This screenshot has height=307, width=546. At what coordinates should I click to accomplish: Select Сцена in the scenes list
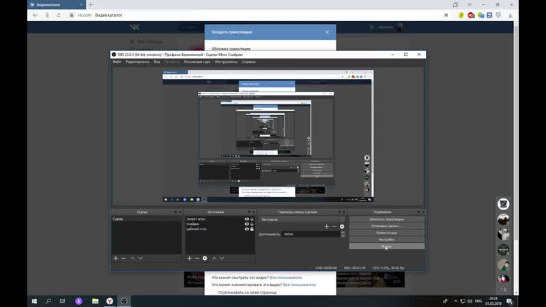[146, 219]
